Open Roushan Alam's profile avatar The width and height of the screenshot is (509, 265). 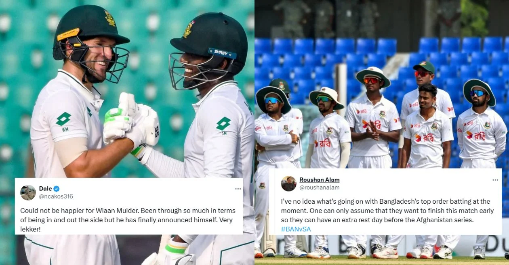pyautogui.click(x=288, y=184)
